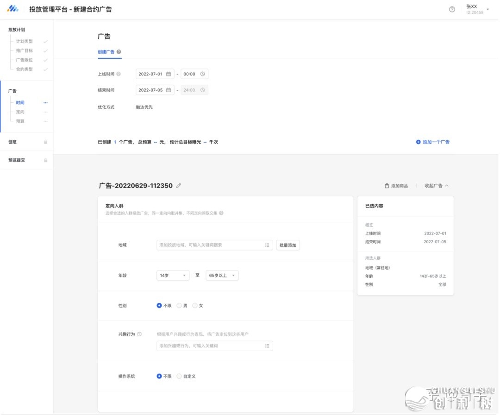This screenshot has height=415, width=500.
Task: Click the checkmark icon beside 合约类型
Action: [45, 69]
